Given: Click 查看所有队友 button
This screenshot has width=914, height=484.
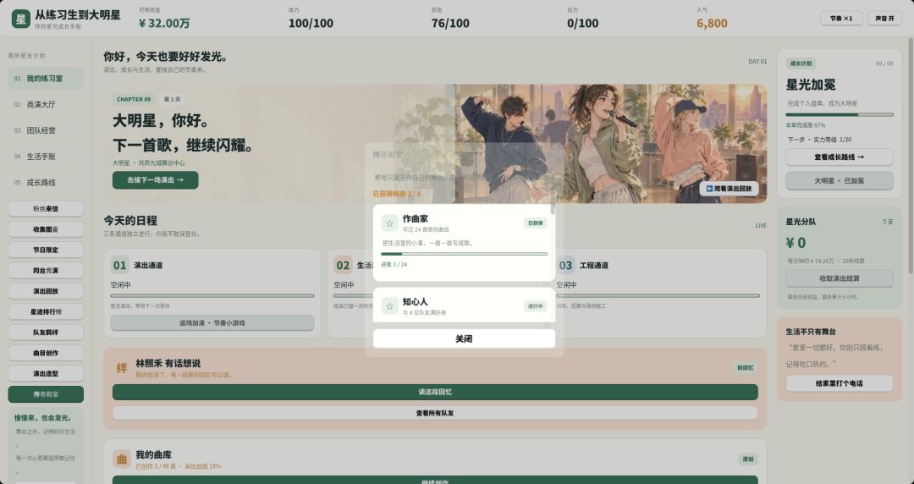Looking at the screenshot, I should pyautogui.click(x=435, y=413).
